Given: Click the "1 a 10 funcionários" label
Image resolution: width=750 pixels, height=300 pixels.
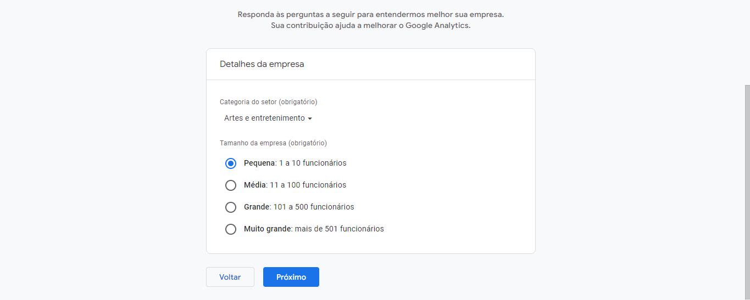Looking at the screenshot, I should coord(312,163).
